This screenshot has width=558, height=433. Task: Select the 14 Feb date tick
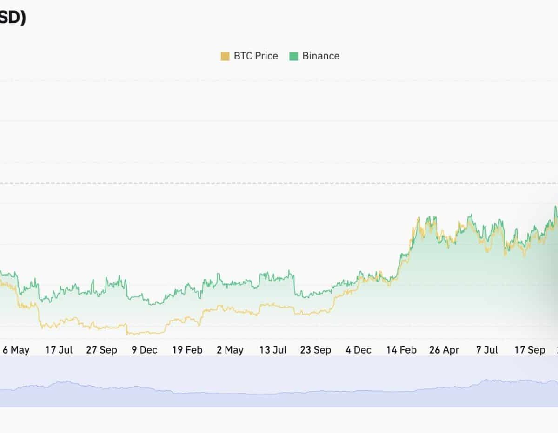(x=401, y=350)
